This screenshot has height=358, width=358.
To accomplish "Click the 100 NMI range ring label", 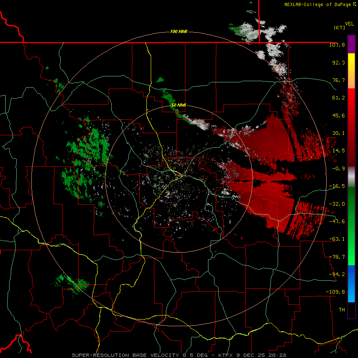I will tap(179, 31).
